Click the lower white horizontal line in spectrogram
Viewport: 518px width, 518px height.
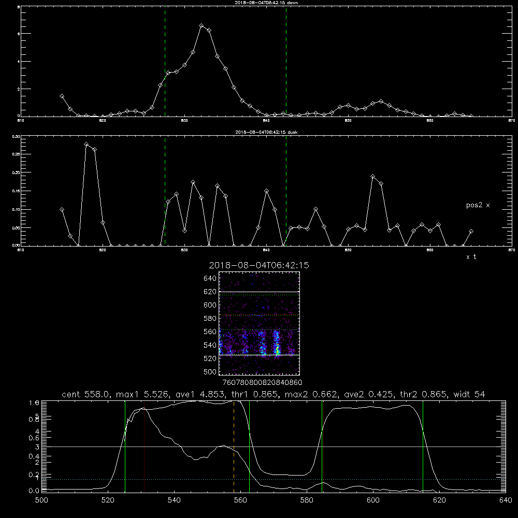pos(260,355)
